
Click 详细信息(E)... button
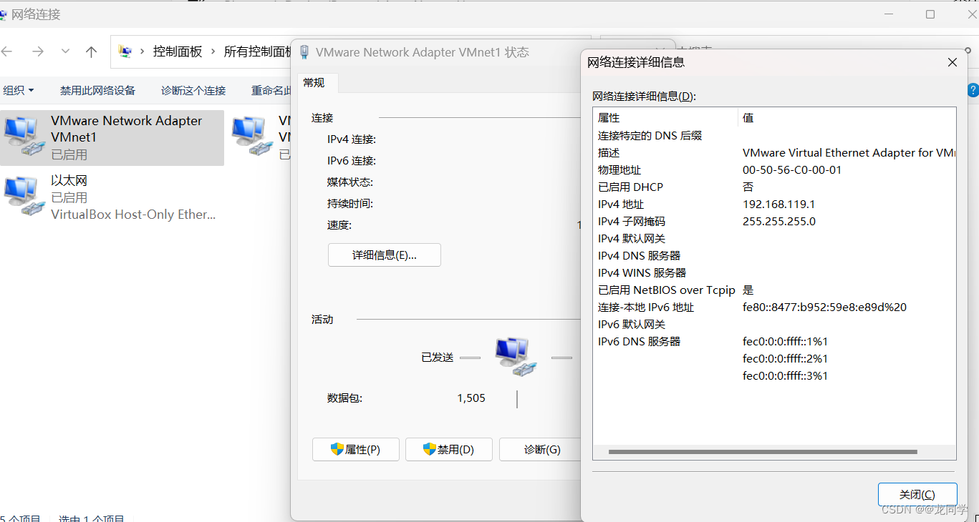pyautogui.click(x=385, y=255)
